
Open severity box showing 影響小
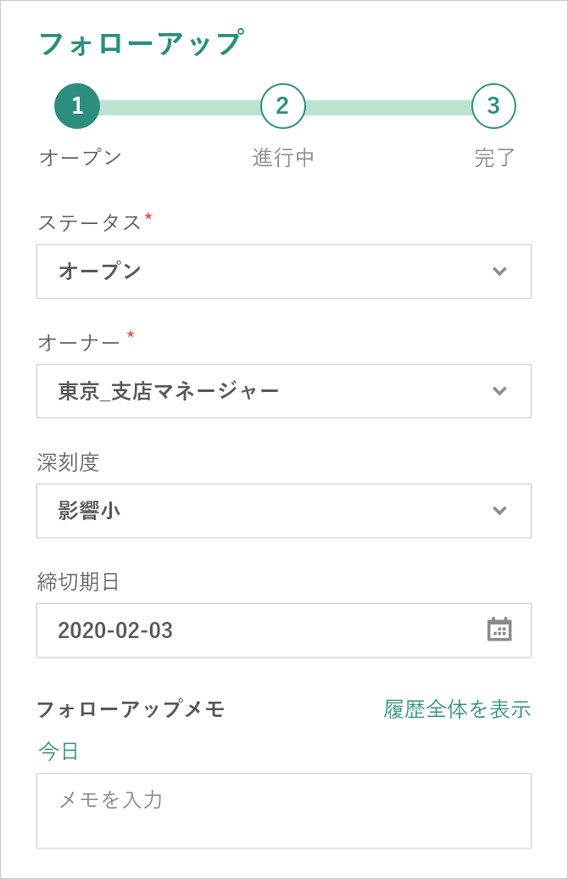coord(284,511)
